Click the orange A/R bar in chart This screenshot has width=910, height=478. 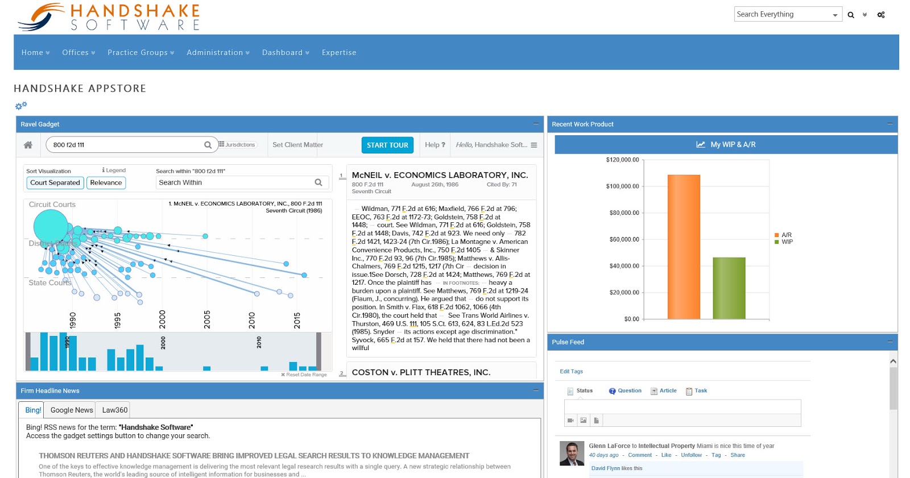tap(684, 247)
